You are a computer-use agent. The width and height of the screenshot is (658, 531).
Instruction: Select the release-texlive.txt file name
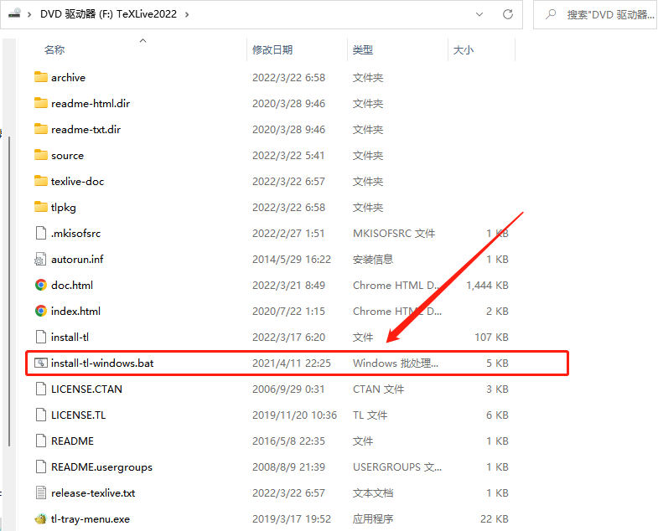(x=93, y=493)
